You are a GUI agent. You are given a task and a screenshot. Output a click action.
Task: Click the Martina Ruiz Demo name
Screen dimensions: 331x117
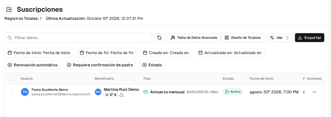121,89
